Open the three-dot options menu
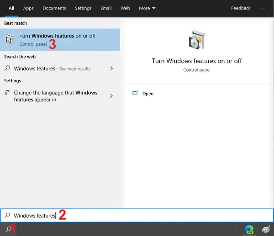The image size is (274, 236). [262, 8]
